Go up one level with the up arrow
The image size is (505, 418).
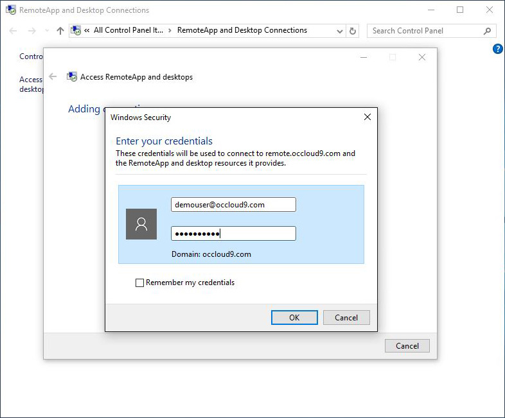[x=60, y=31]
